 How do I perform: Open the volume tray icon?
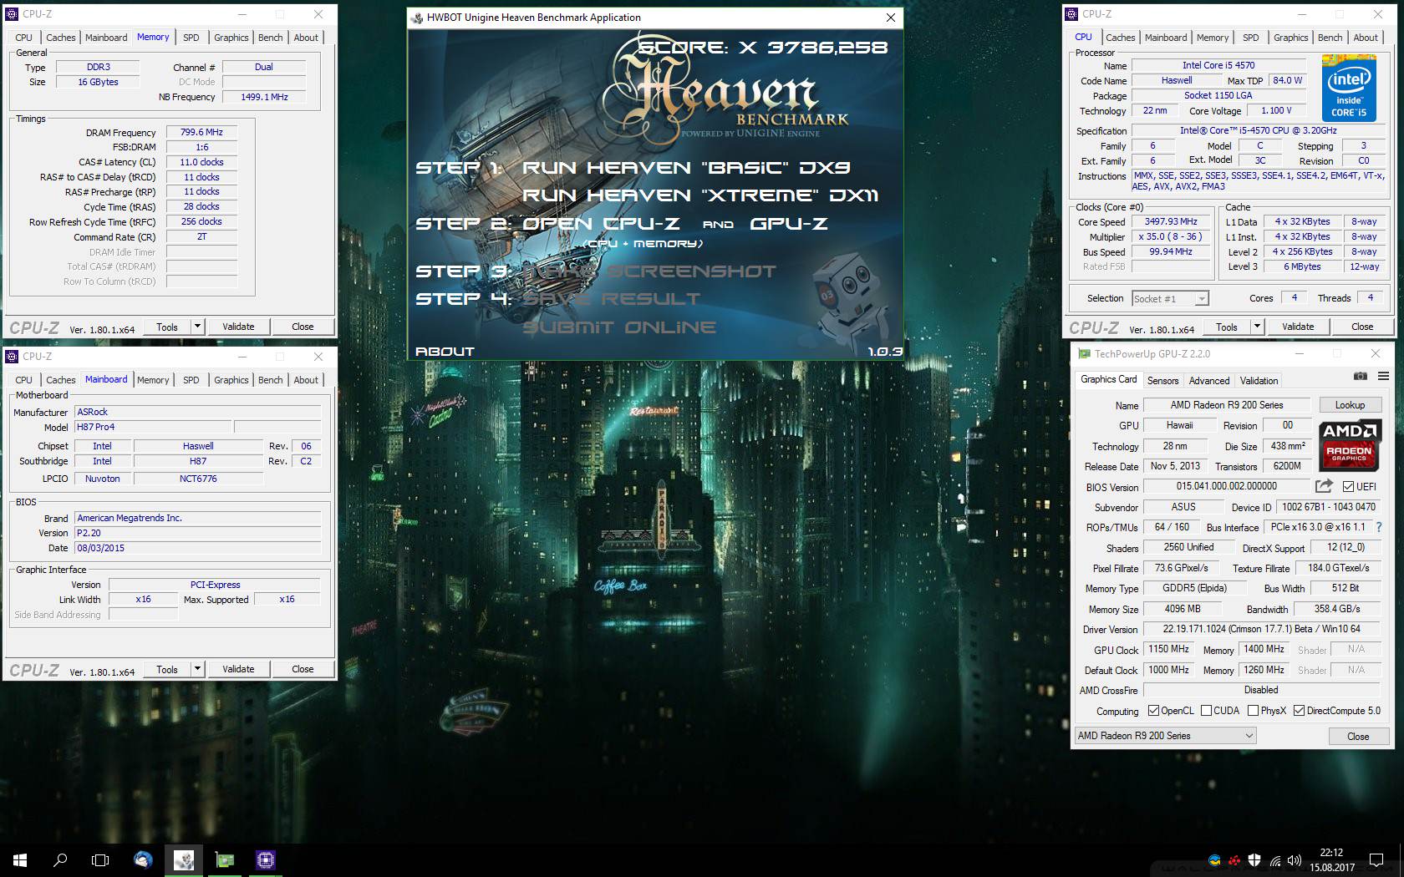coord(1295,860)
